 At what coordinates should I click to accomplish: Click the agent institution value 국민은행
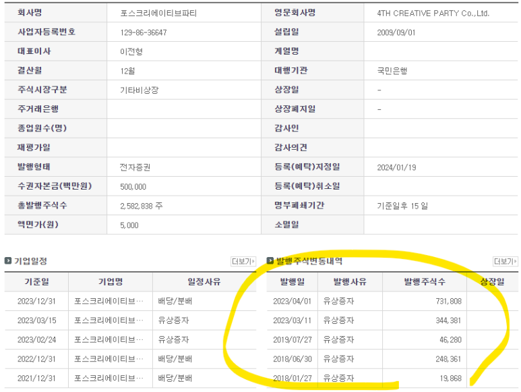392,71
